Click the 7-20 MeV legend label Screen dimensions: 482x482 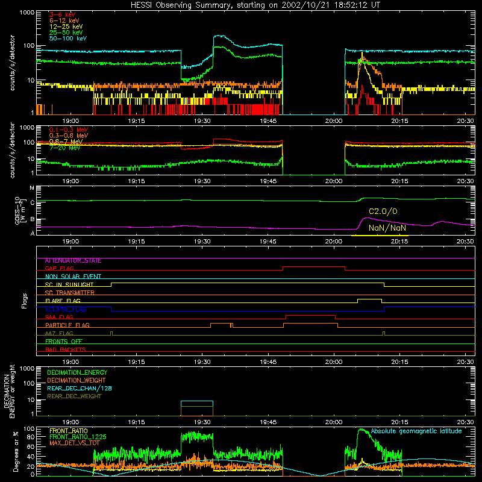(64, 148)
